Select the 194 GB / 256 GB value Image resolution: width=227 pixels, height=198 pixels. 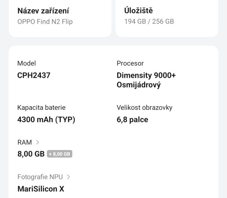coord(149,22)
